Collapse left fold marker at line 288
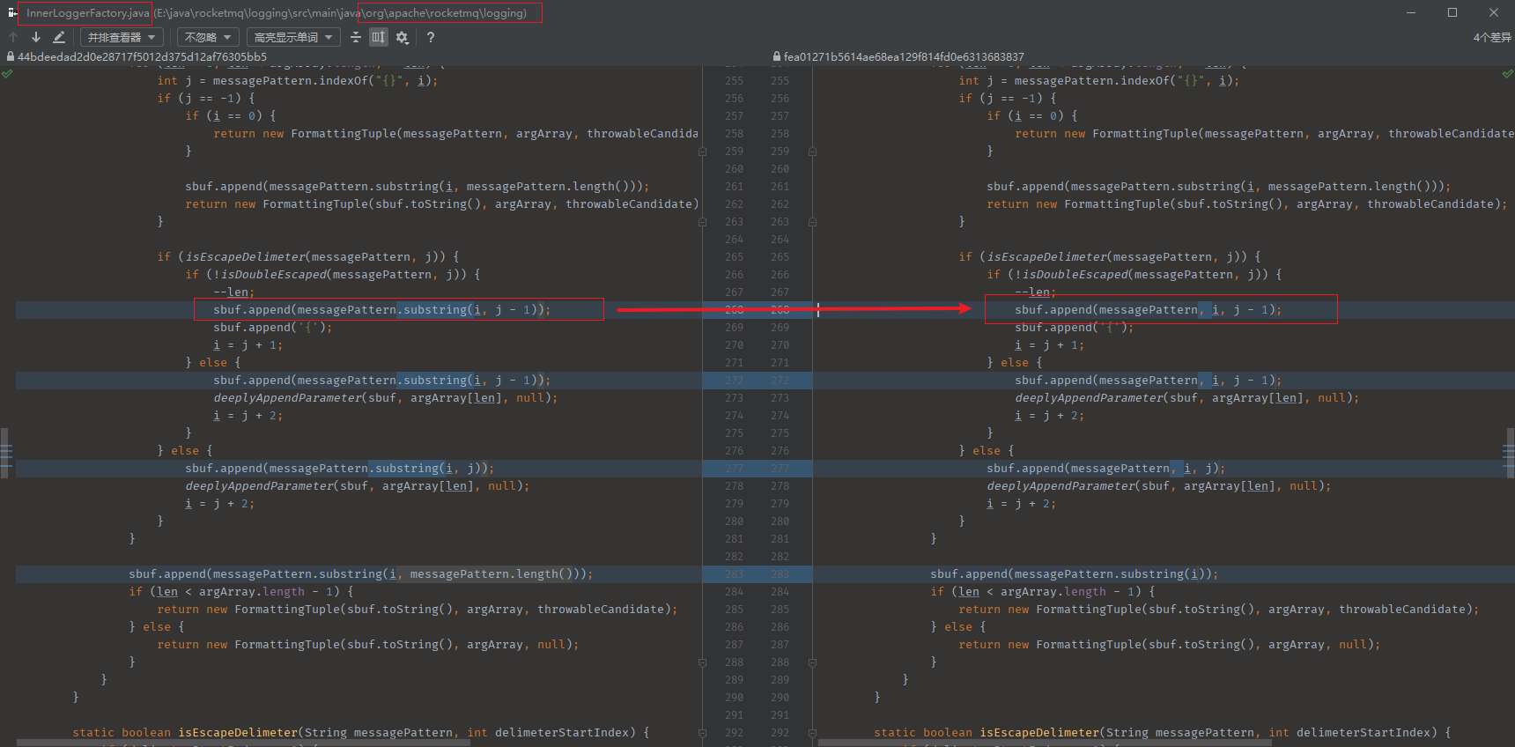Viewport: 1515px width, 747px height. [703, 662]
